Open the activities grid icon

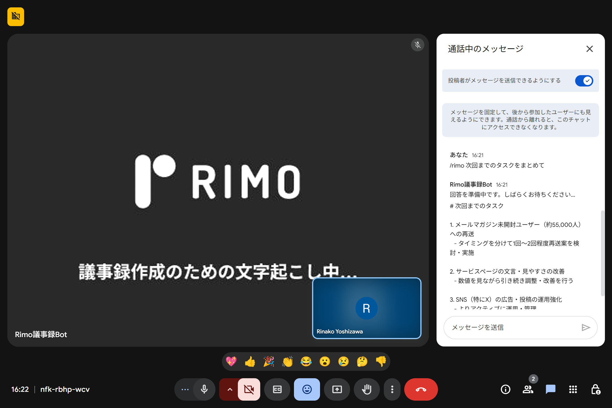point(573,389)
